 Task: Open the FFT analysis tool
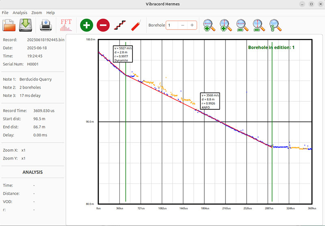pyautogui.click(x=66, y=25)
